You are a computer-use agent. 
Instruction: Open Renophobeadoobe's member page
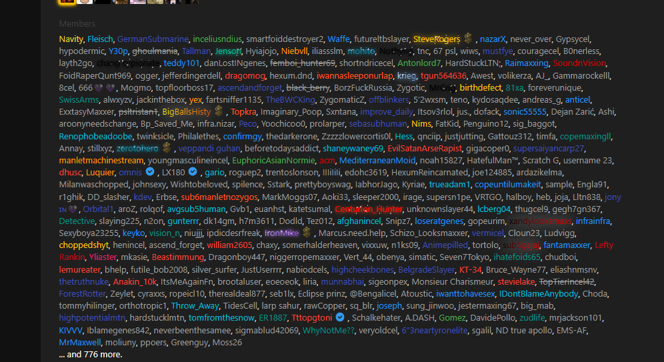pos(95,136)
